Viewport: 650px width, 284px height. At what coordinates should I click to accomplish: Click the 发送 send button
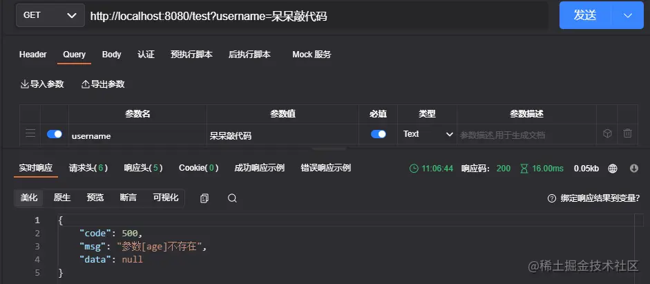585,15
